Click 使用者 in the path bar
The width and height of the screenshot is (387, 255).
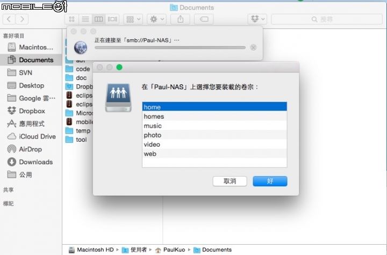point(134,250)
